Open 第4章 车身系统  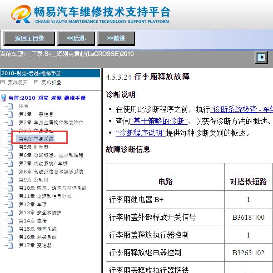(36, 139)
